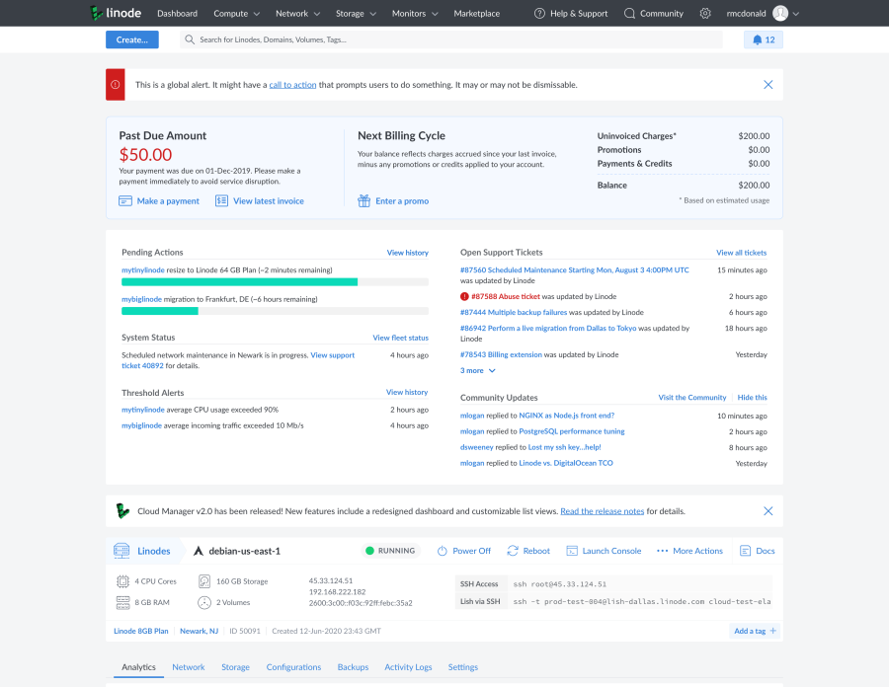Click Linode 8GB Plan link
The image size is (889, 687).
tap(141, 631)
